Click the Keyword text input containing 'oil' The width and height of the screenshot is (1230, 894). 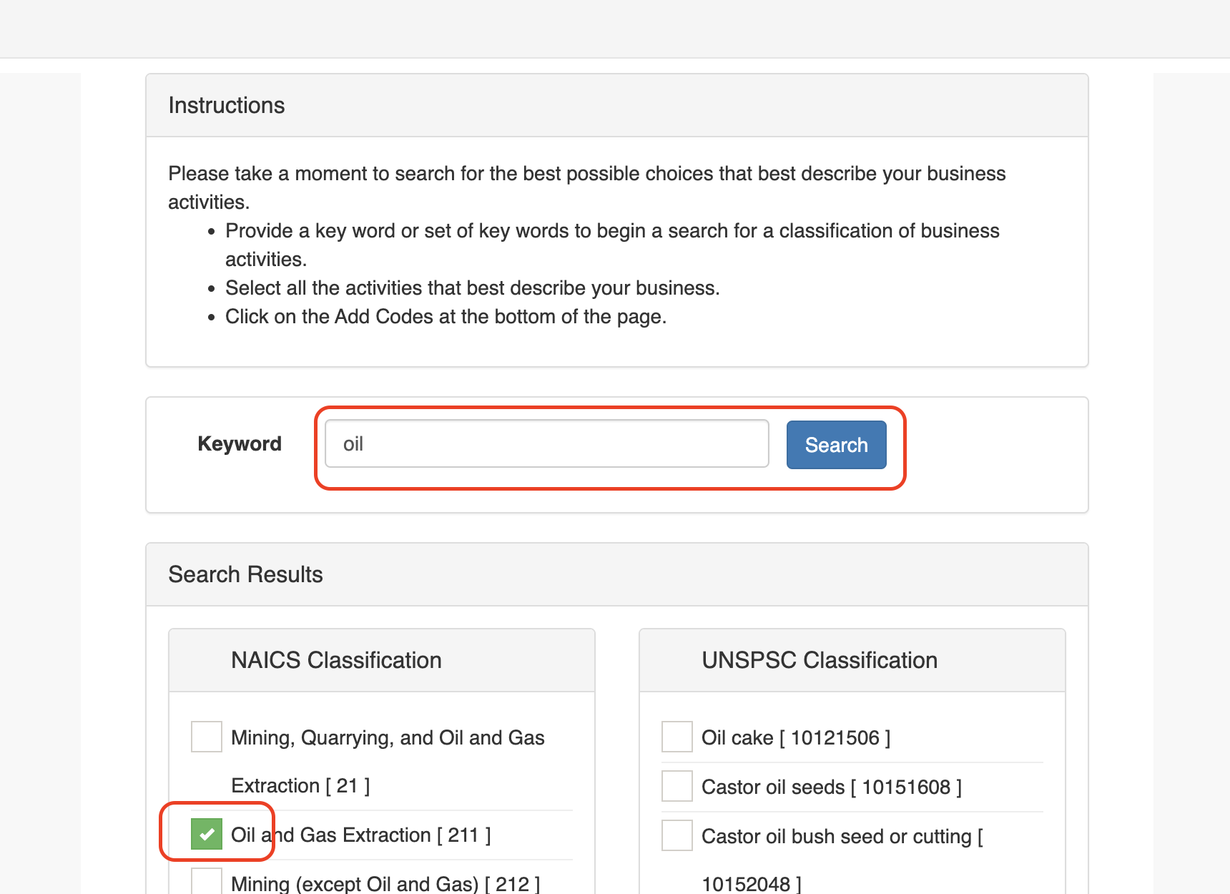tap(546, 444)
